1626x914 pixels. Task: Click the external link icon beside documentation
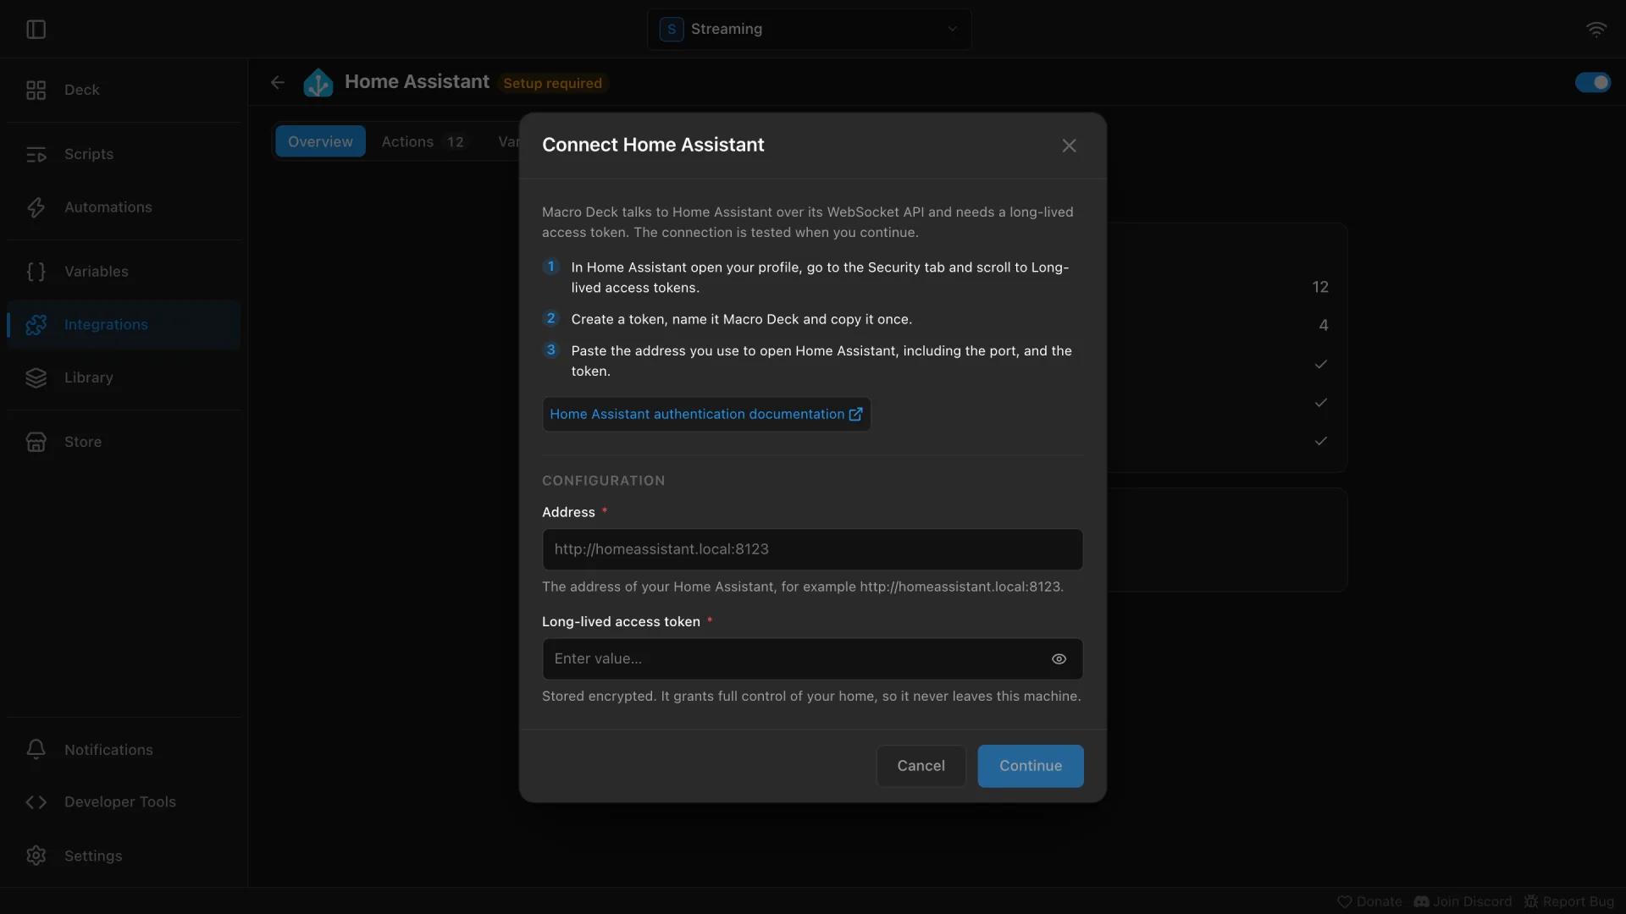[x=855, y=414]
